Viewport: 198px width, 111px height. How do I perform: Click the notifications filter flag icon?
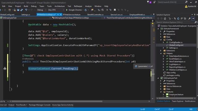[x=148, y=2]
